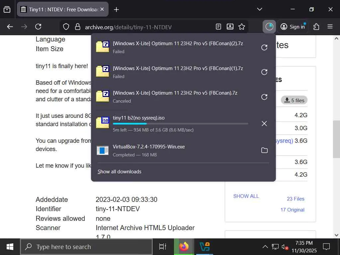
Task: Open tracking protection shield icon
Action: 66,27
